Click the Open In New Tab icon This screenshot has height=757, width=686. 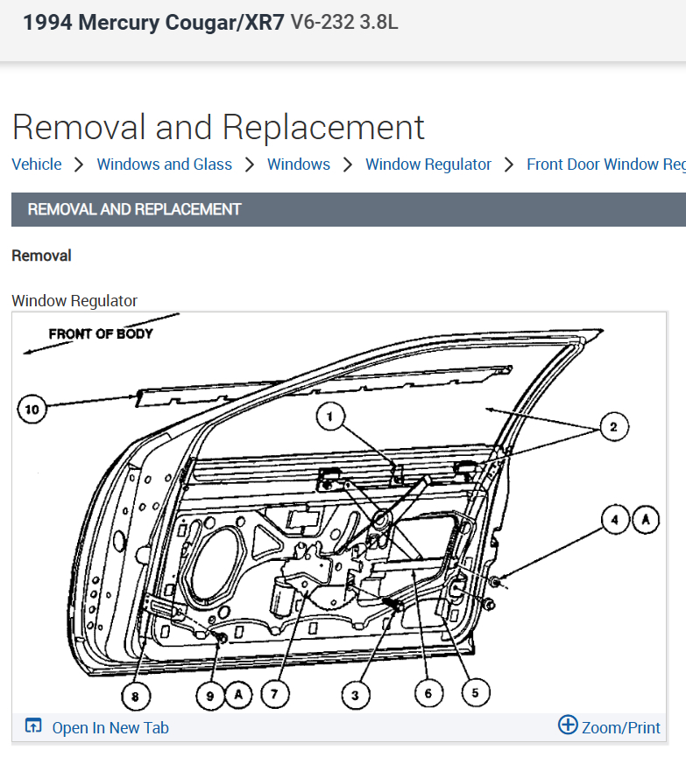point(33,725)
